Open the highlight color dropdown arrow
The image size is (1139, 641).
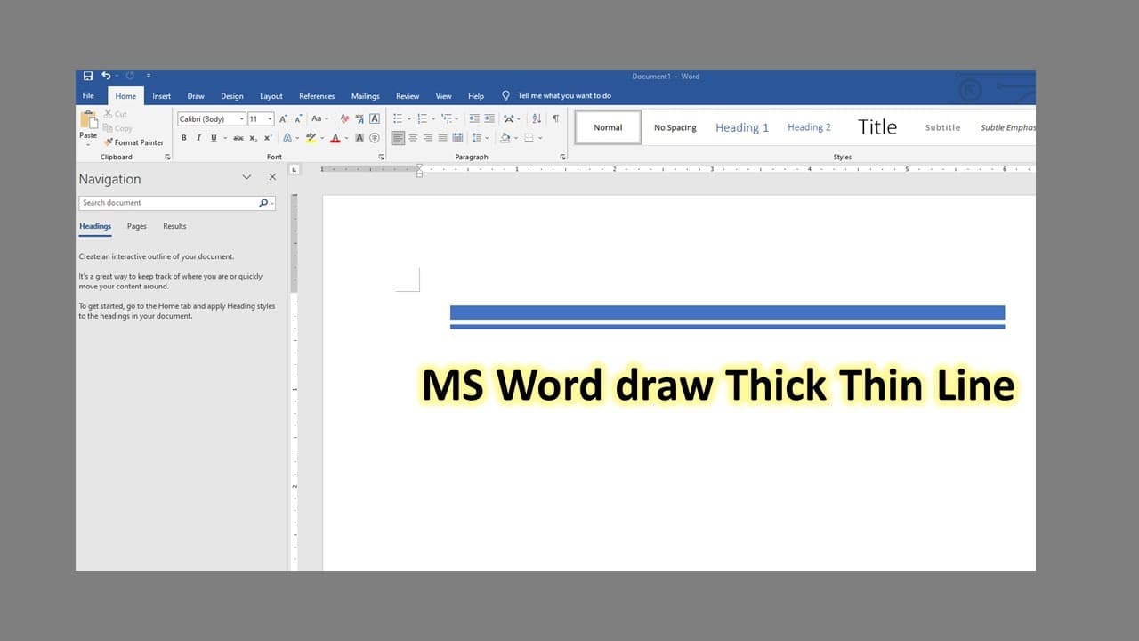pos(323,138)
